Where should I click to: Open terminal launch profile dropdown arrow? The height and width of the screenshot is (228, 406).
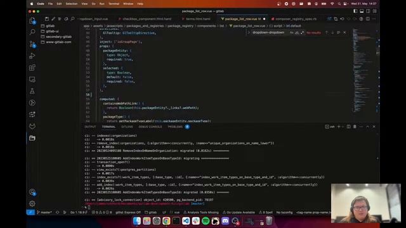click(343, 127)
